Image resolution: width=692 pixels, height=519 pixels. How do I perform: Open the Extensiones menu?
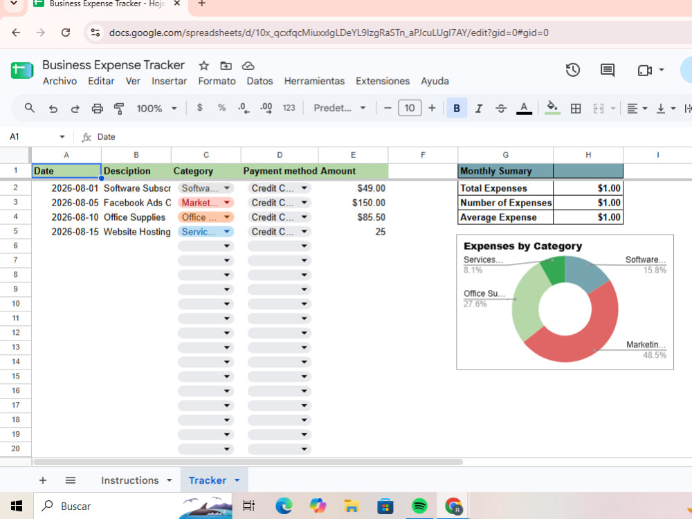383,81
